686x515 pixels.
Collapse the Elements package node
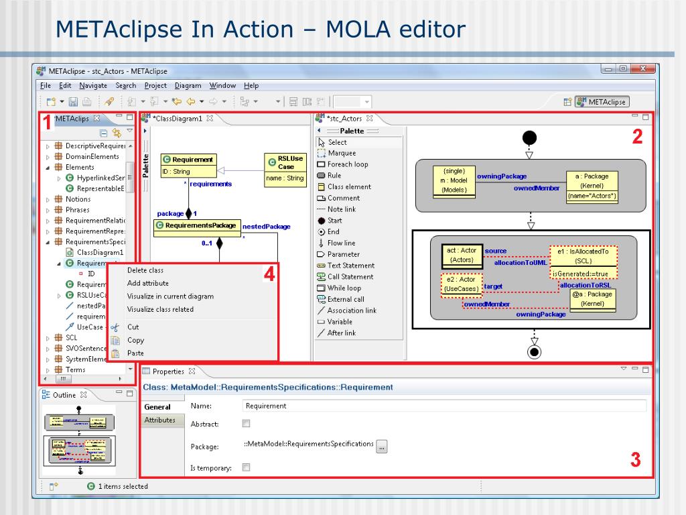click(48, 167)
